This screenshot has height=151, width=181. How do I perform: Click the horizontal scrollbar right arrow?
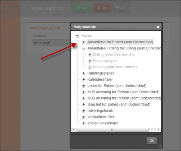159,130
